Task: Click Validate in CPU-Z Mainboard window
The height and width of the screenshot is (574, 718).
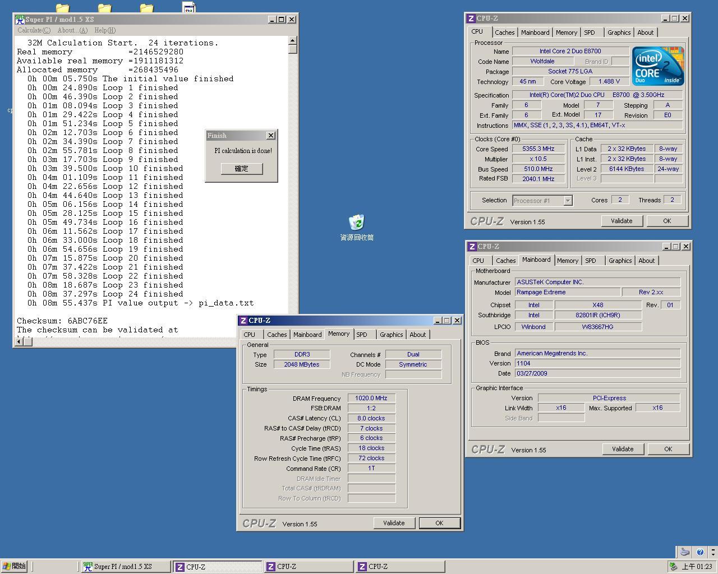Action: click(x=623, y=449)
